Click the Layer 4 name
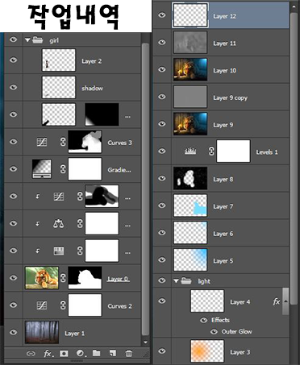 point(240,302)
